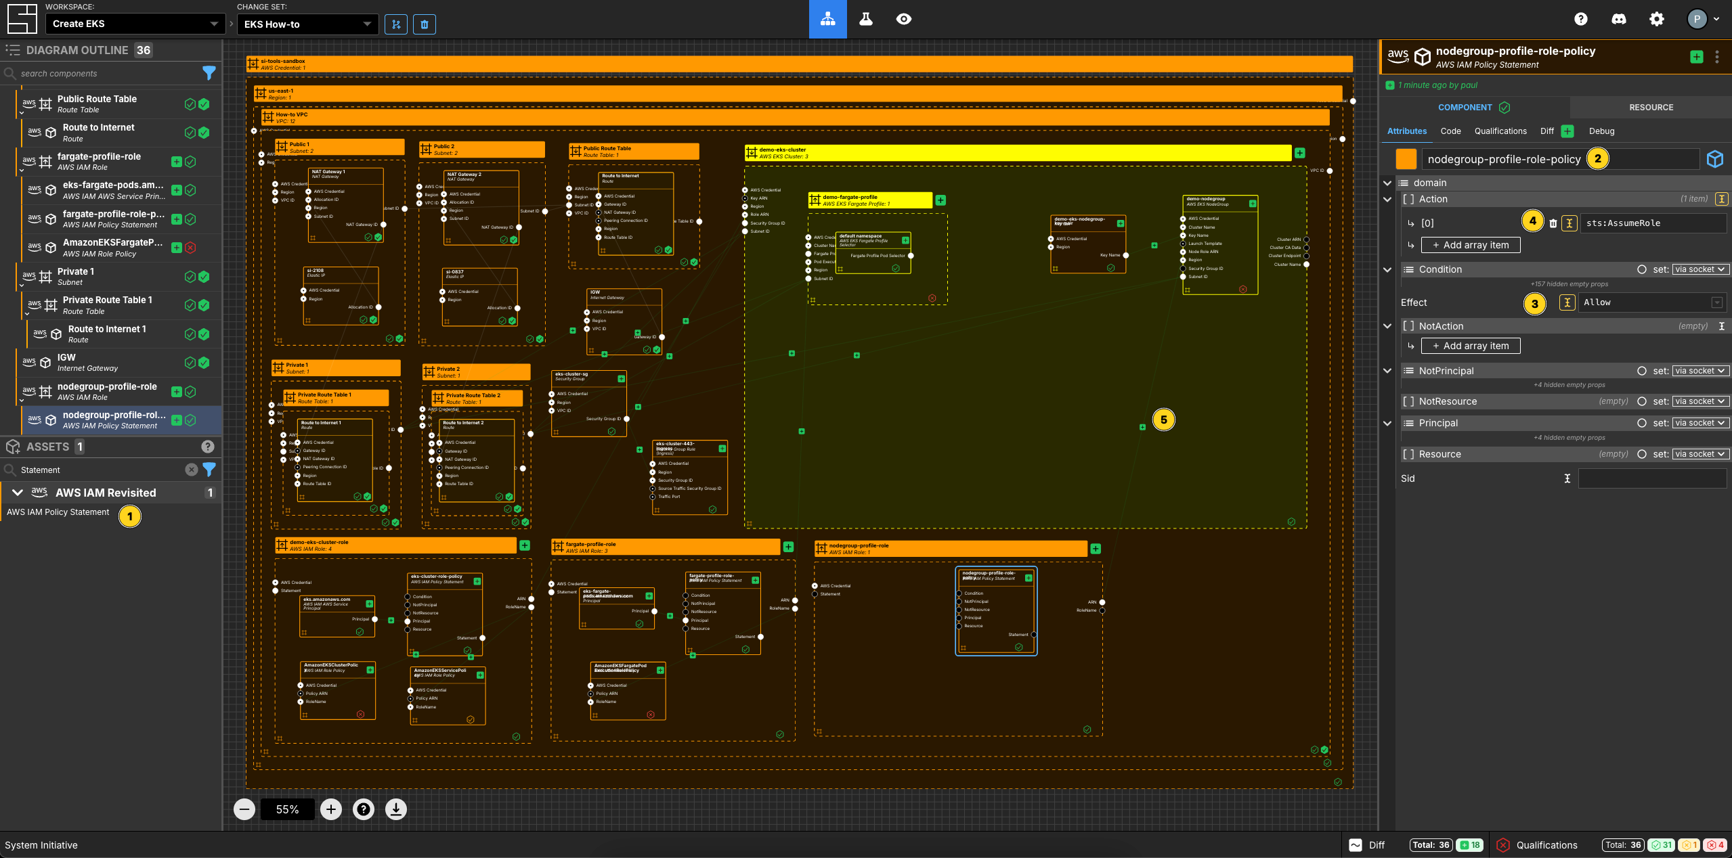Open the Change Set EKS How-to dropdown
Image resolution: width=1732 pixels, height=858 pixels.
tap(307, 24)
